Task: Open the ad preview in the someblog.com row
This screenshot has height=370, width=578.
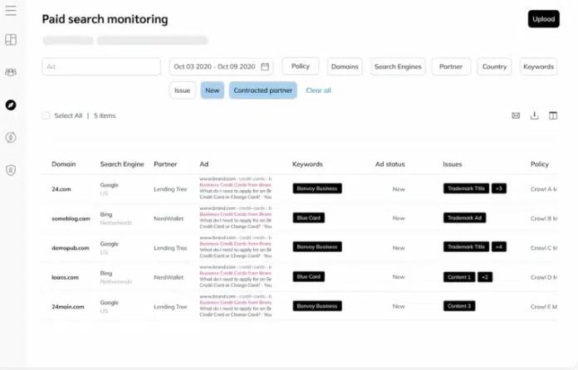Action: [236, 217]
